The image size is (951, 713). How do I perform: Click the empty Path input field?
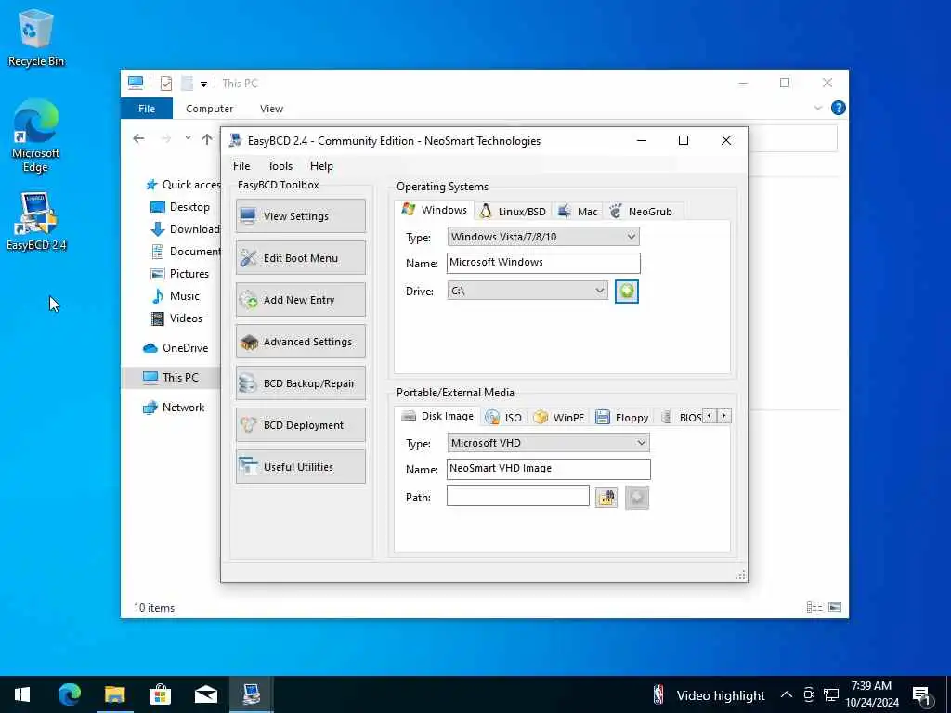click(518, 496)
